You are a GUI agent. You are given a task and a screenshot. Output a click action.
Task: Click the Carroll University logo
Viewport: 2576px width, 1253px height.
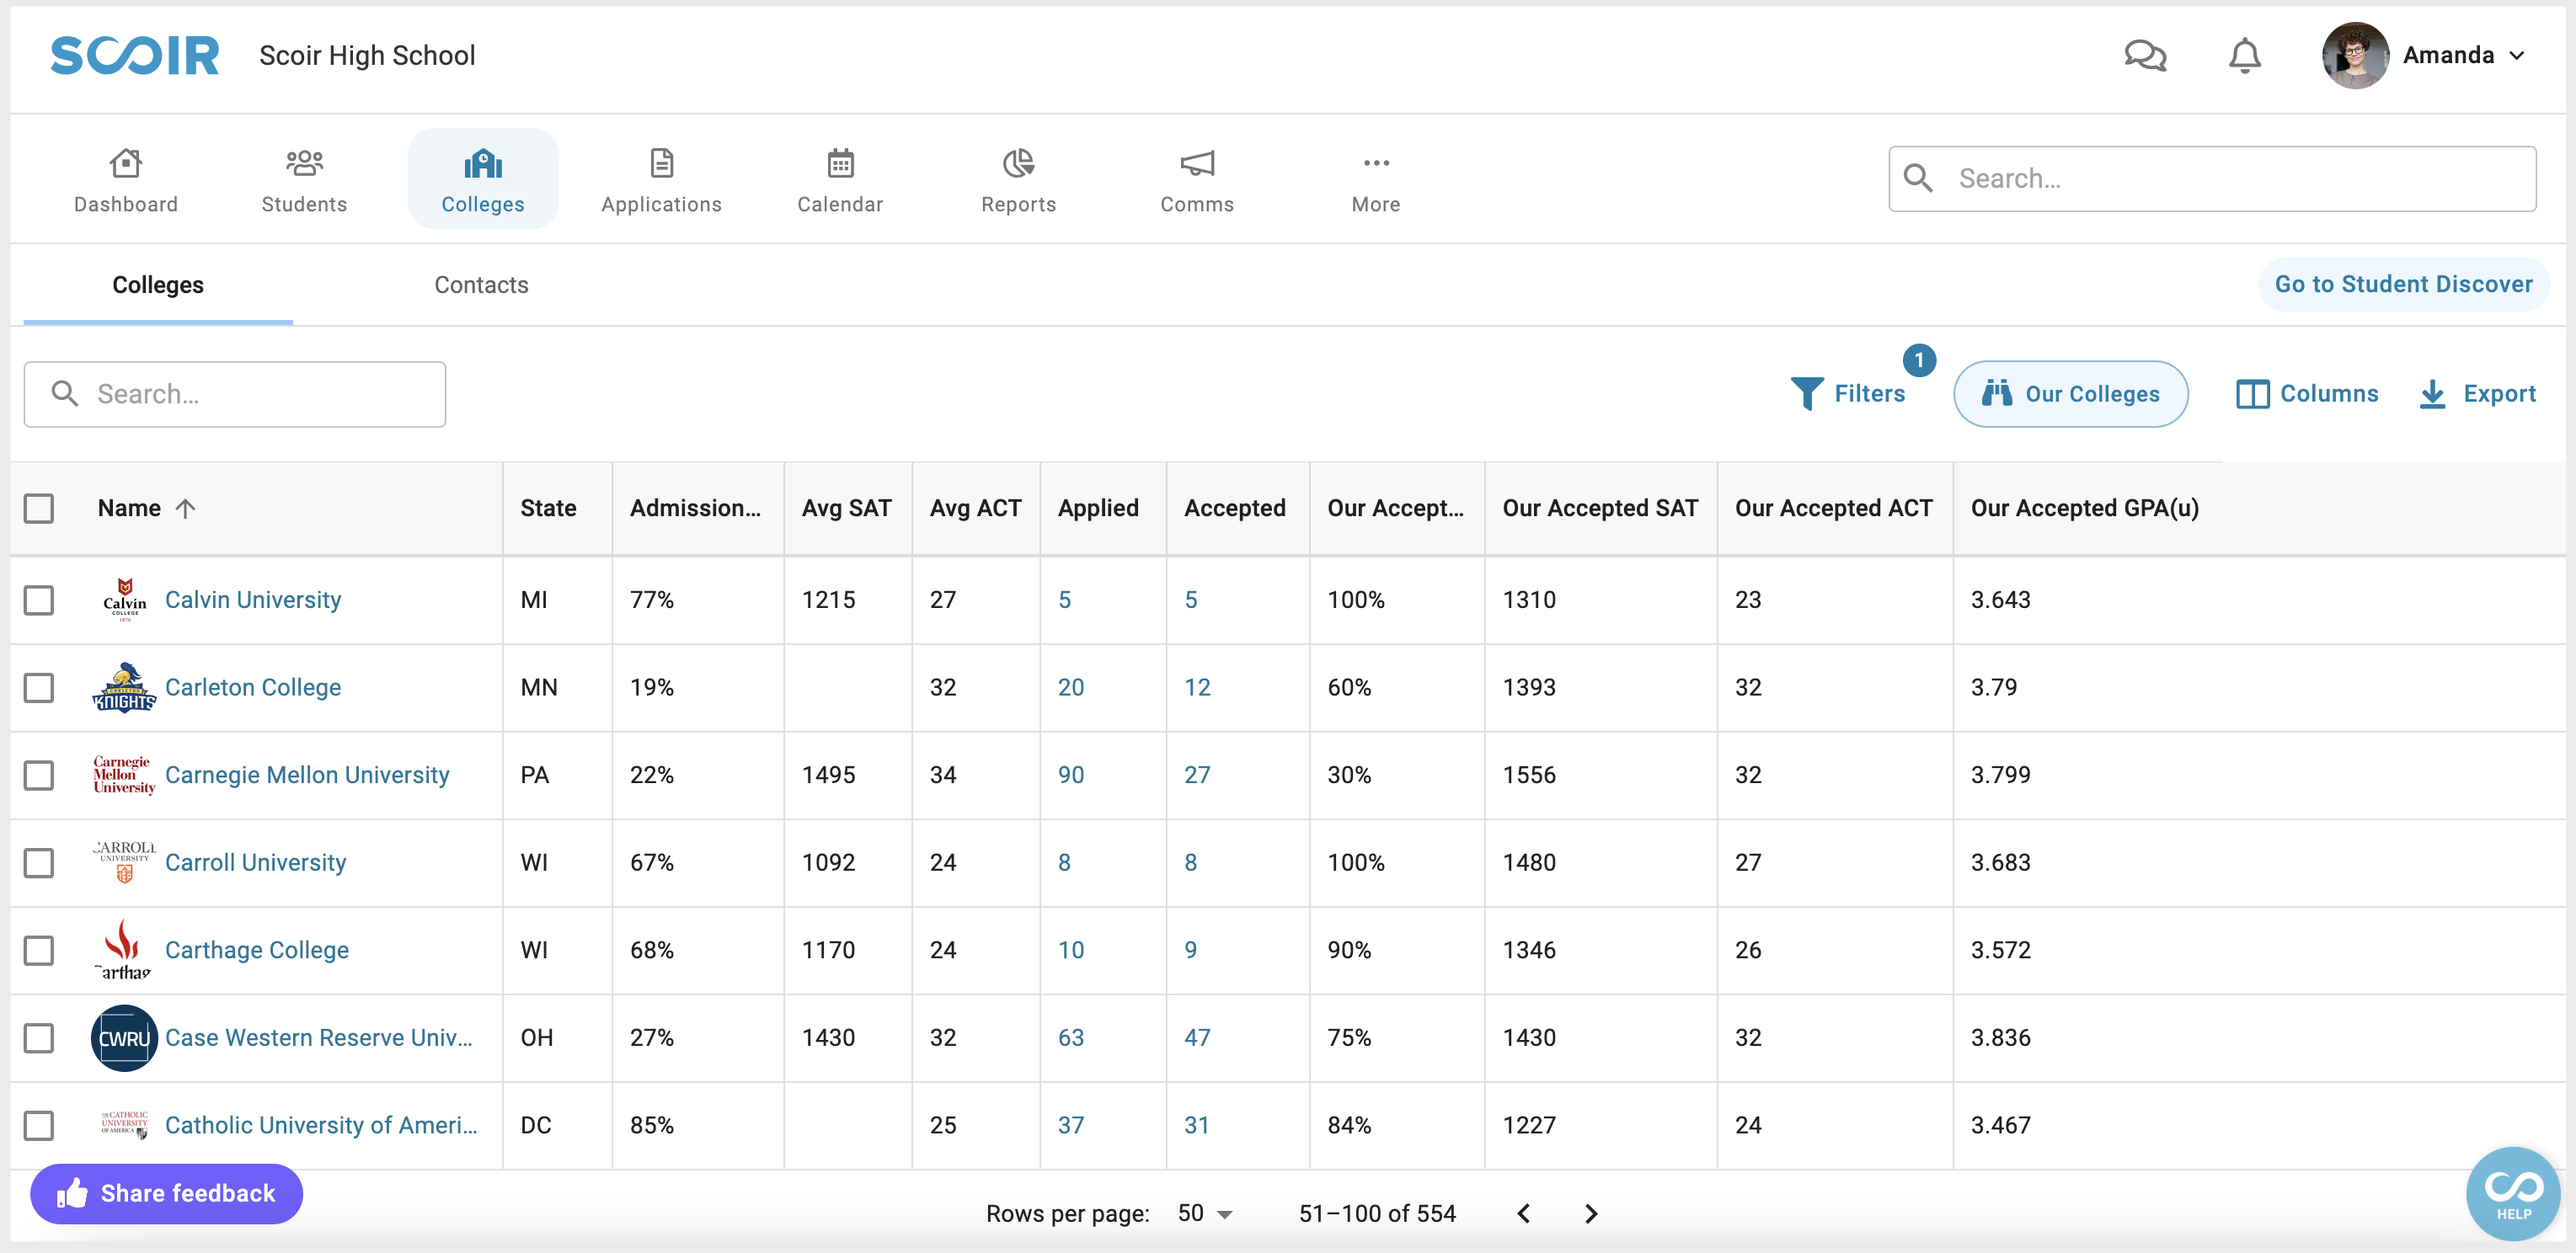click(124, 863)
